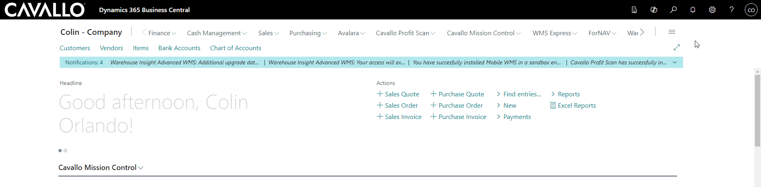Screen dimensions: 761x187
Task: Open the hamburger menu for all navigation
Action: point(672,32)
